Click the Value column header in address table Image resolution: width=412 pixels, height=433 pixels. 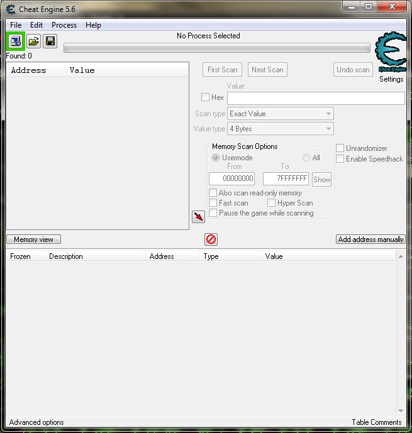(x=328, y=256)
